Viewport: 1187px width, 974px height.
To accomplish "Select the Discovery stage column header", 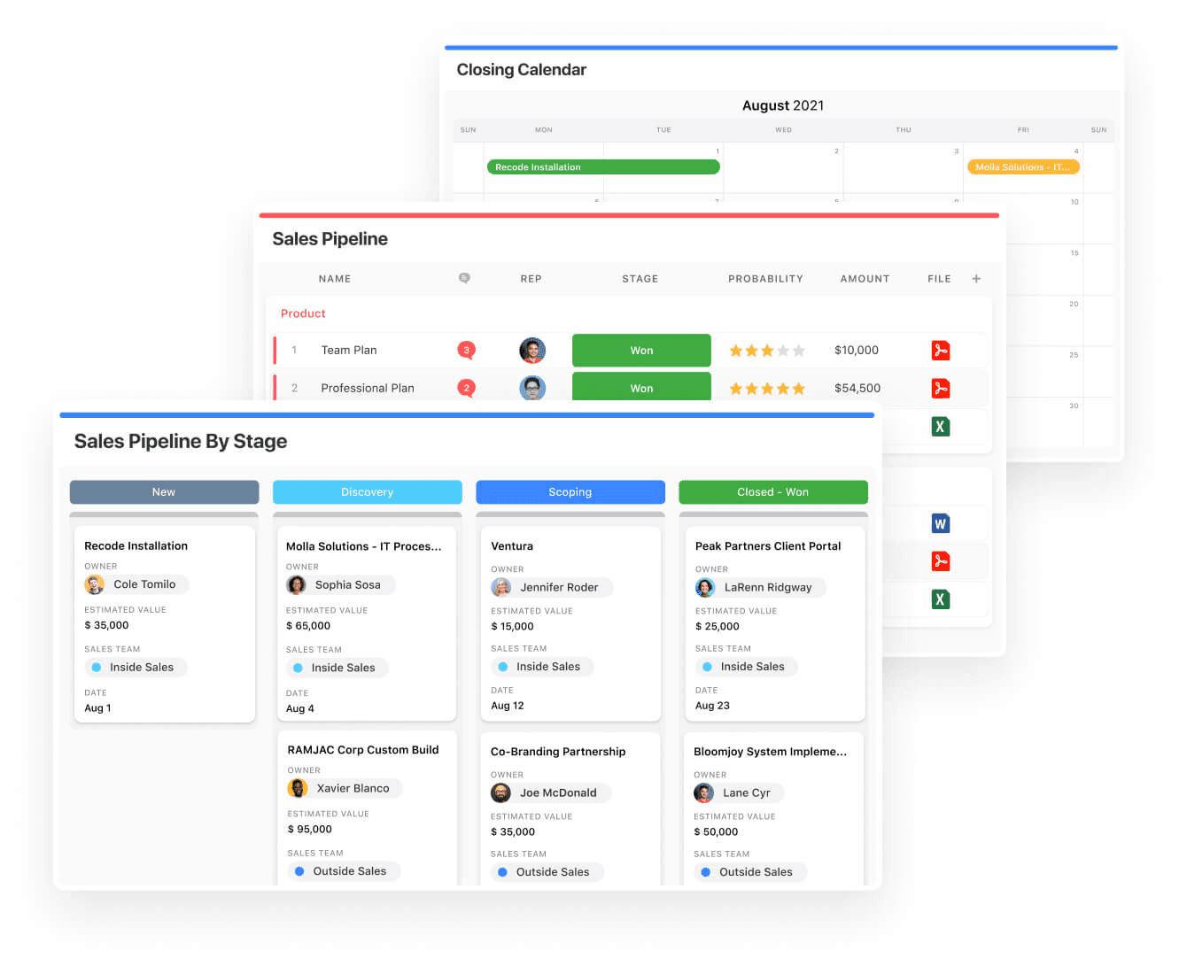I will [x=367, y=492].
